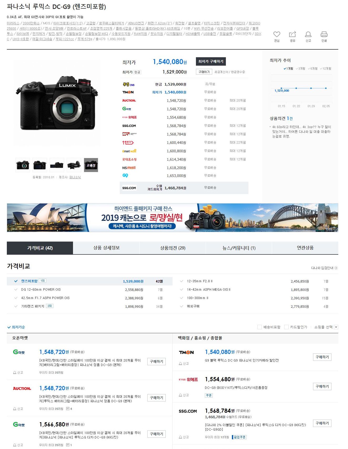Open SSG.COM 카드최저가 1,468,784원 row

(184, 188)
